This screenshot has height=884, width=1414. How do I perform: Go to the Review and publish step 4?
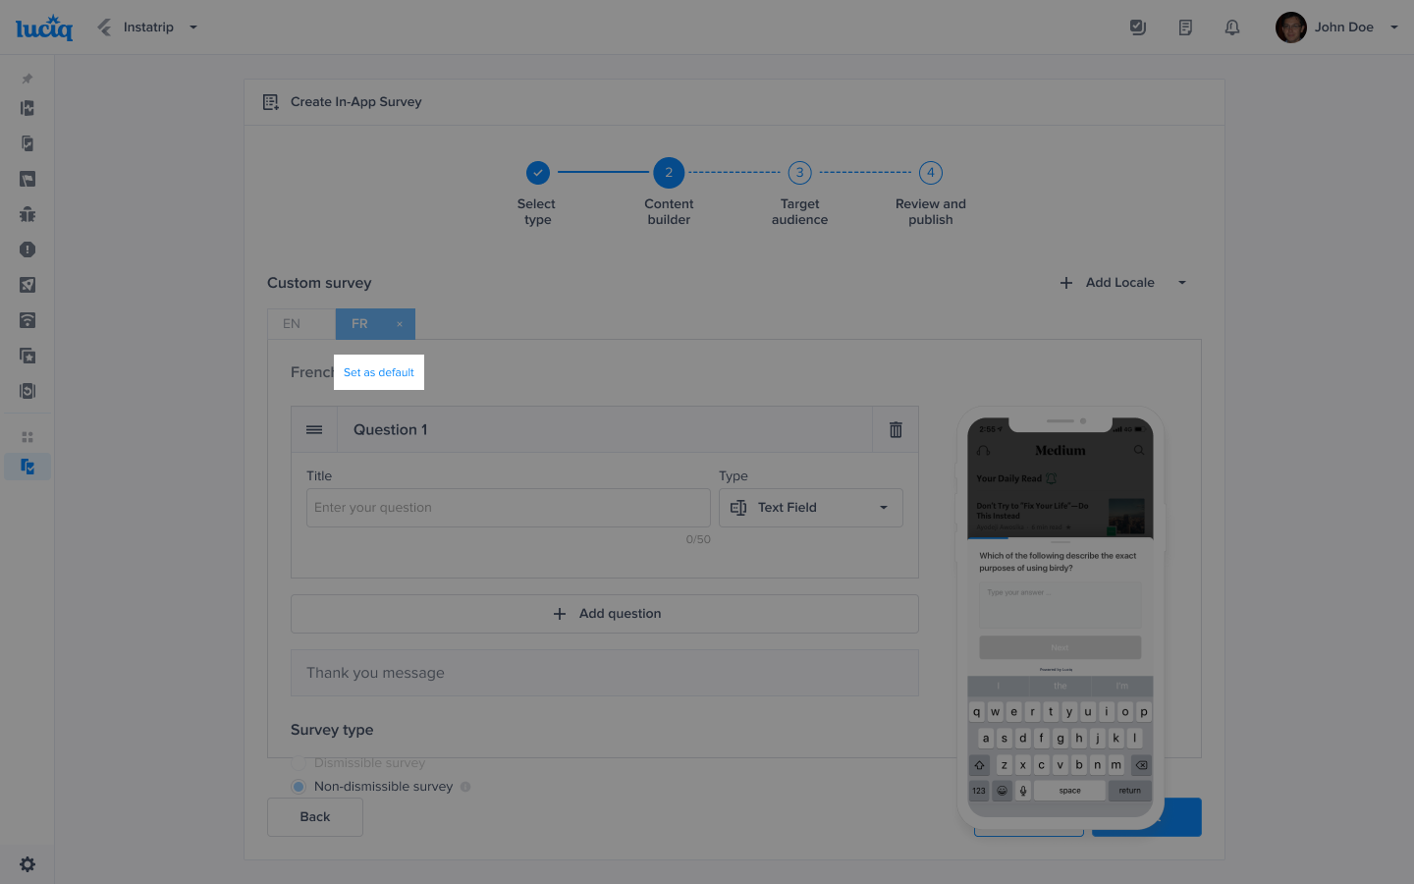pyautogui.click(x=931, y=173)
